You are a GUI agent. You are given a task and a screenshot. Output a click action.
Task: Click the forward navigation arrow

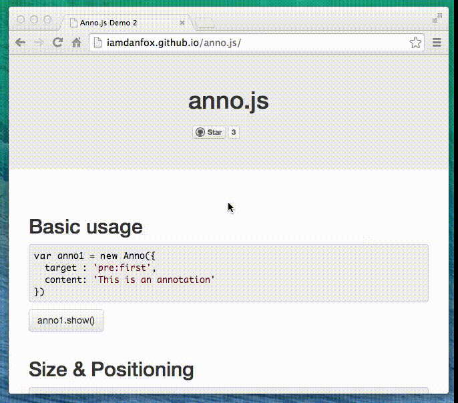tap(39, 43)
